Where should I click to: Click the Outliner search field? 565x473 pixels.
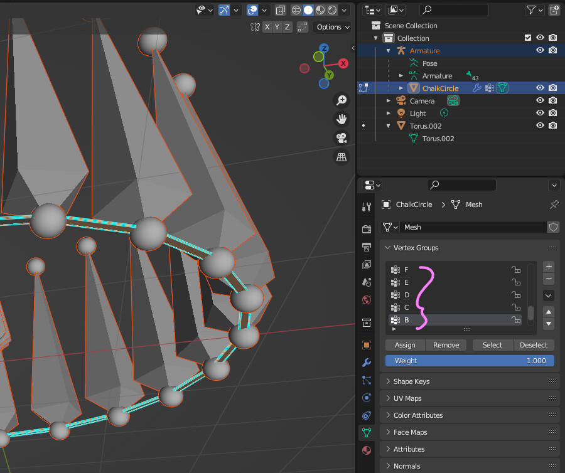pos(454,10)
